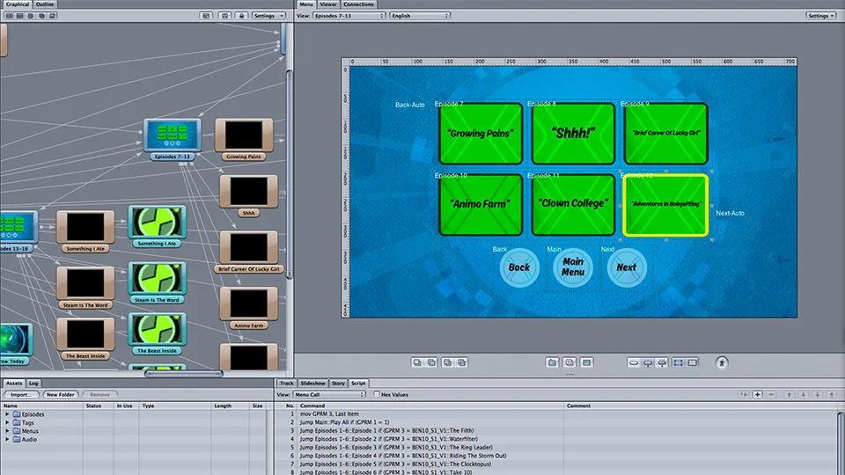This screenshot has height=475, width=845.
Task: Start motion with the walking-man button
Action: [x=722, y=362]
